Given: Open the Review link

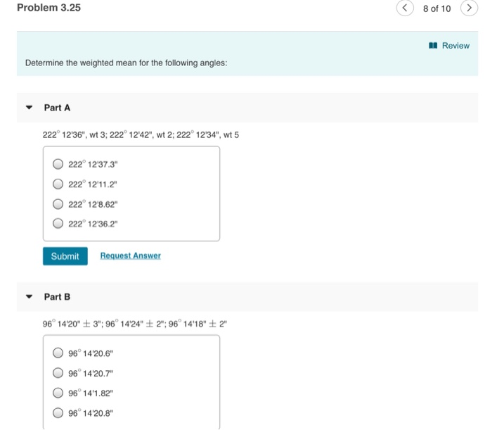Looking at the screenshot, I should (455, 46).
